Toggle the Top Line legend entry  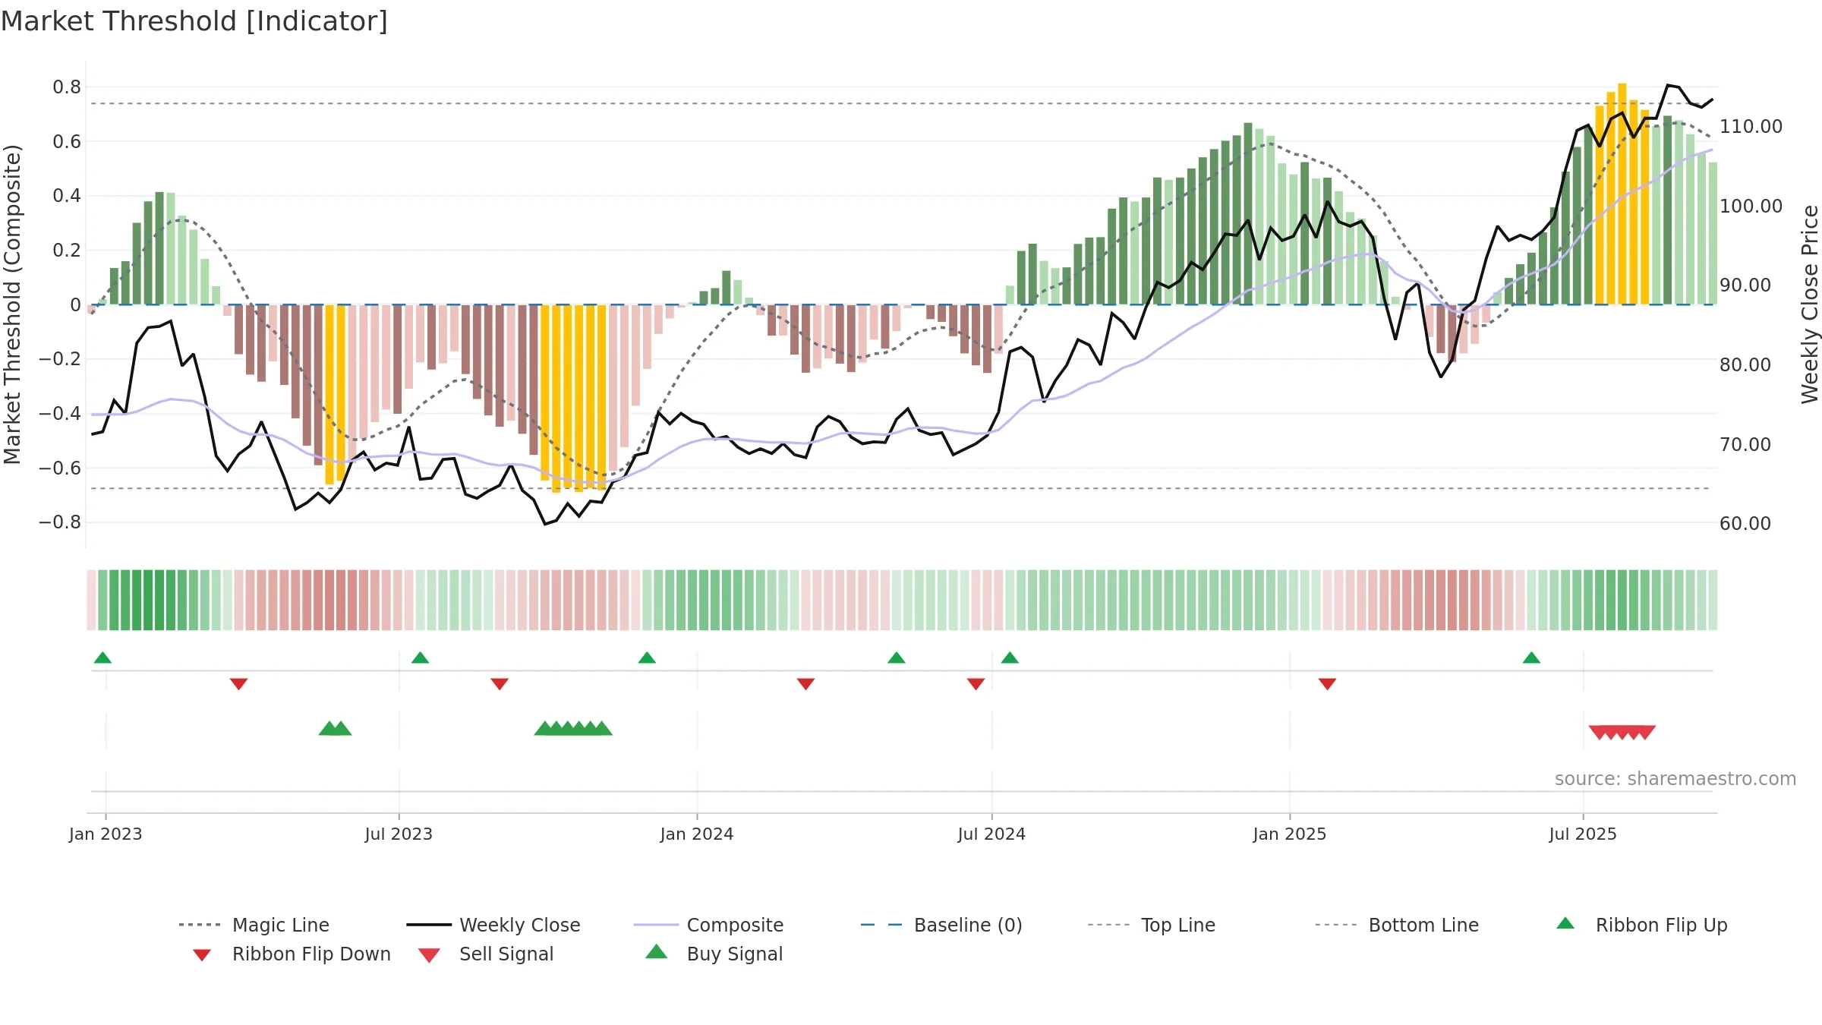point(1151,925)
